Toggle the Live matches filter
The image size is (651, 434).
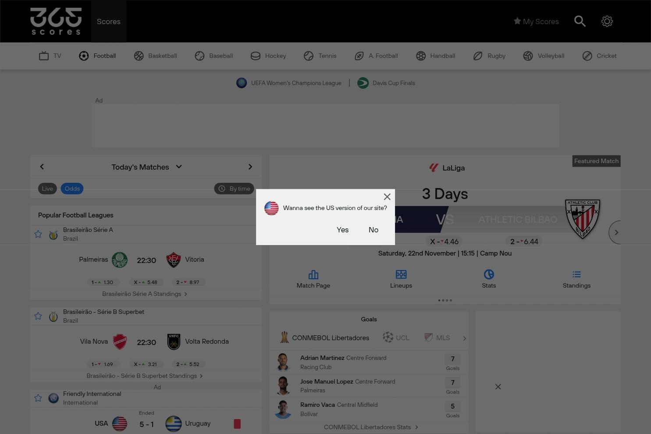tap(47, 189)
